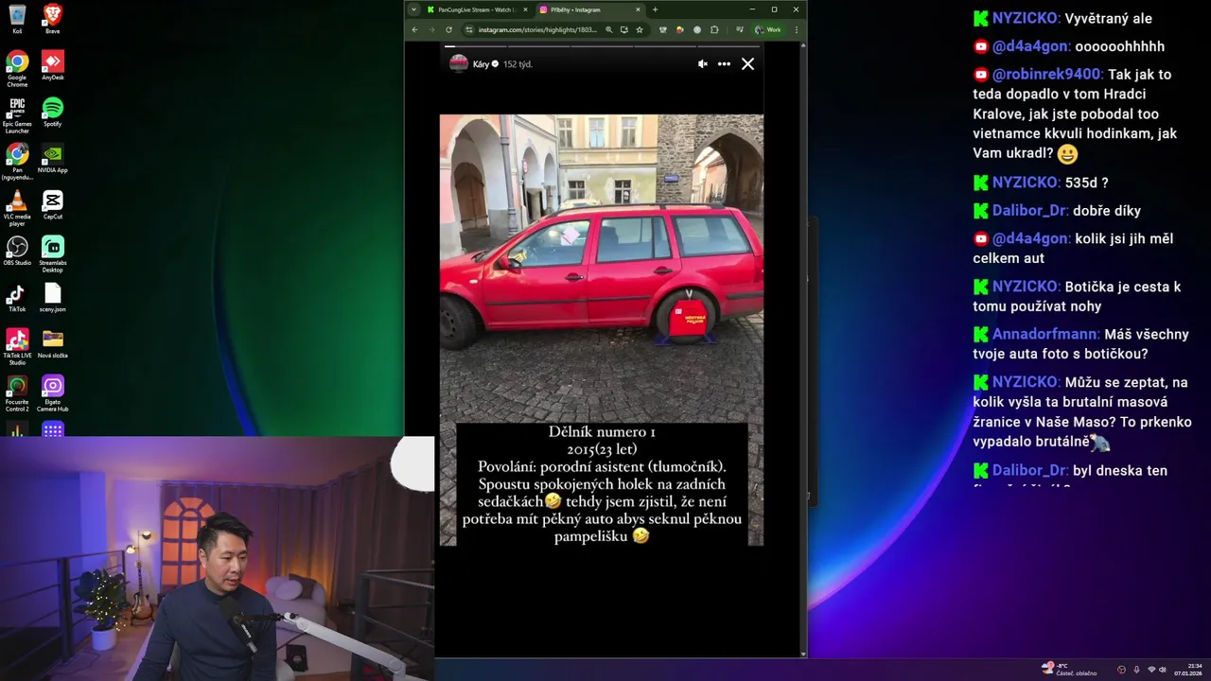
Task: Open the weather widget in taskbar
Action: click(1069, 669)
